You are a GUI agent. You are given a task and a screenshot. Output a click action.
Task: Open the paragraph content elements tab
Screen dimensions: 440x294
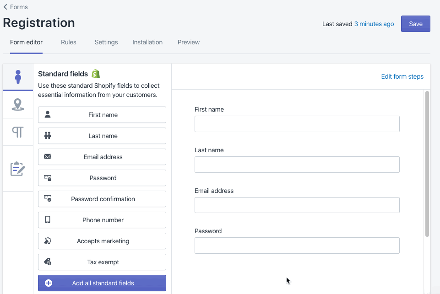18,132
